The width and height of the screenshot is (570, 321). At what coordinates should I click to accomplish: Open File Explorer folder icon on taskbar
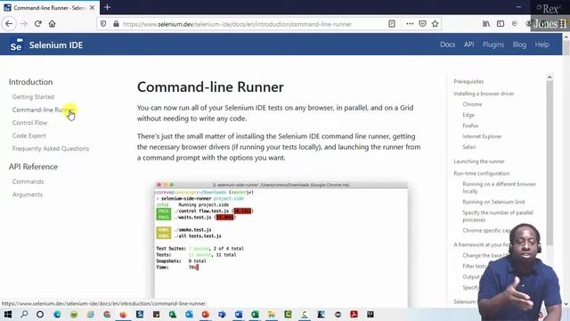[271, 315]
